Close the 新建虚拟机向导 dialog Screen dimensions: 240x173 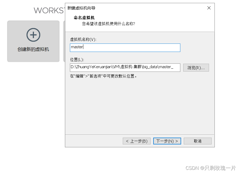[x=209, y=8]
